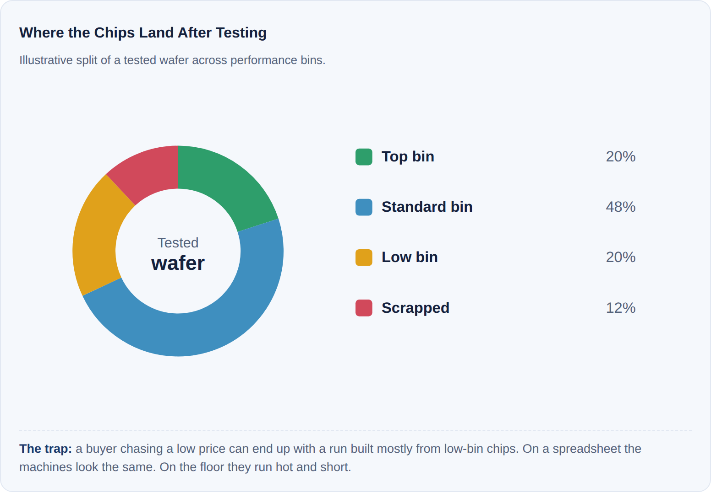Click the bold The trap: note text
711x493 pixels.
click(45, 449)
